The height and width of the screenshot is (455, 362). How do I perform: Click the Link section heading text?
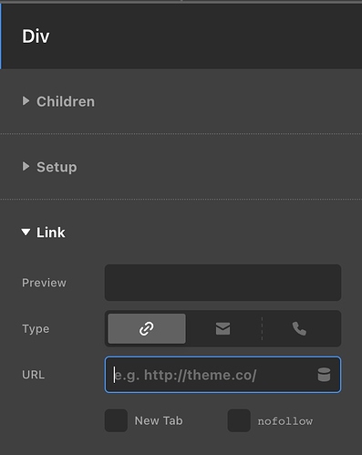tap(51, 233)
